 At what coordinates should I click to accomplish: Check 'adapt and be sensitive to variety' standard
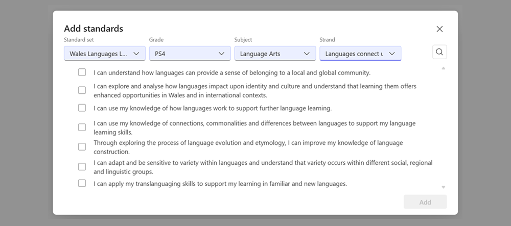[82, 166]
